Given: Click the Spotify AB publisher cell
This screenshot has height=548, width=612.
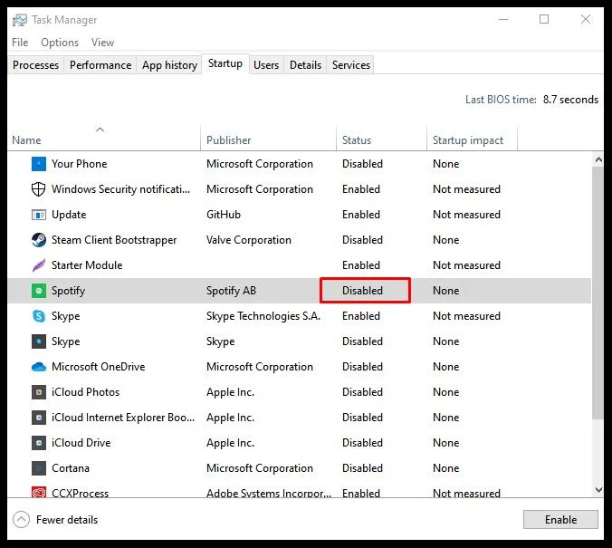Looking at the screenshot, I should tap(231, 291).
